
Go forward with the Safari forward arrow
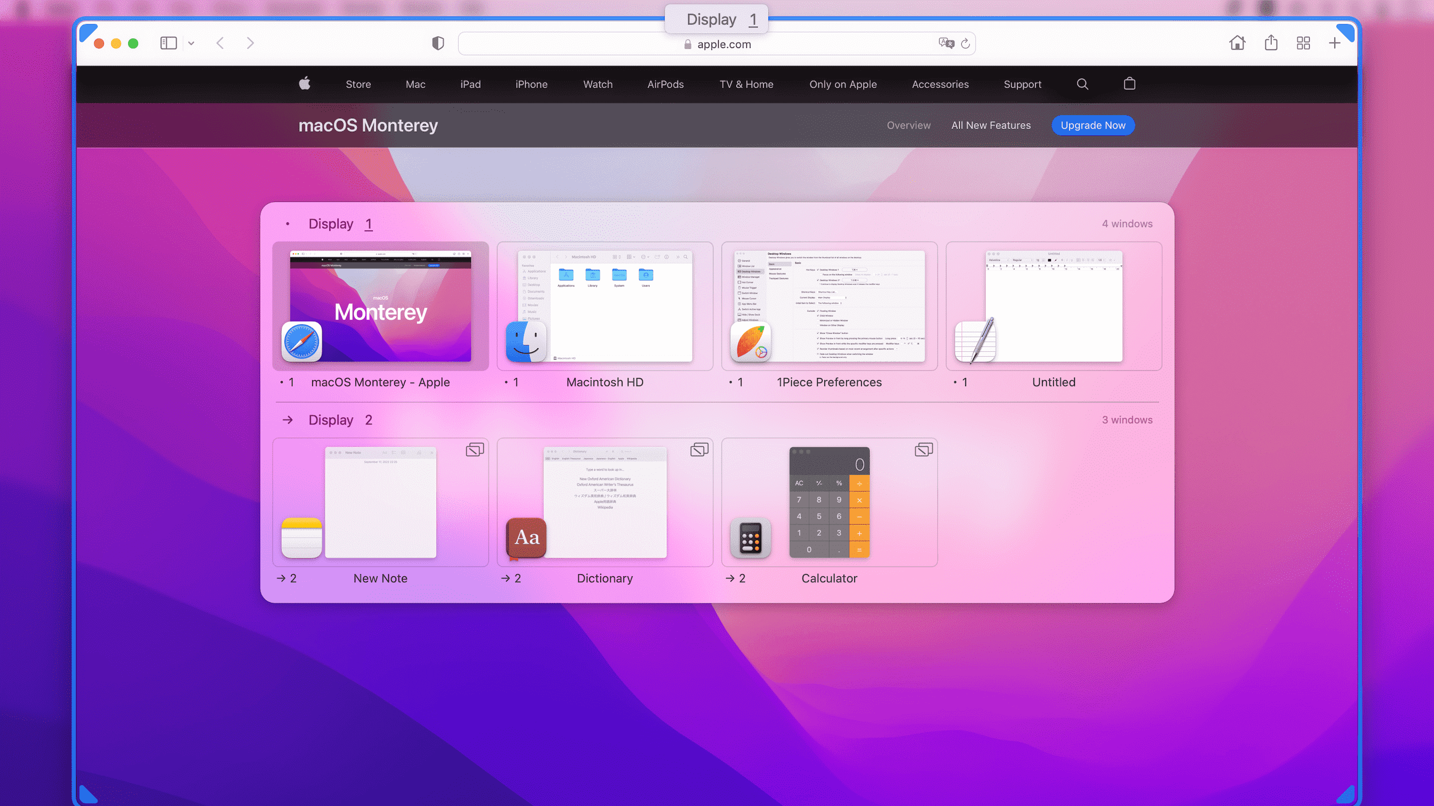coord(250,43)
